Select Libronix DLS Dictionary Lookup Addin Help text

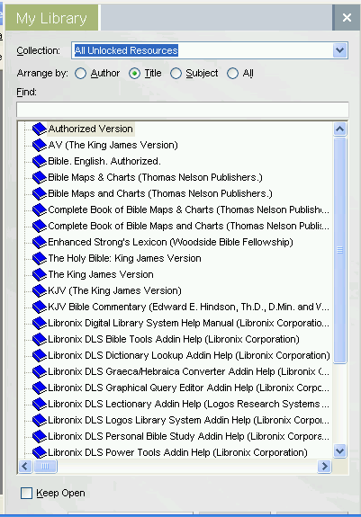tap(189, 355)
